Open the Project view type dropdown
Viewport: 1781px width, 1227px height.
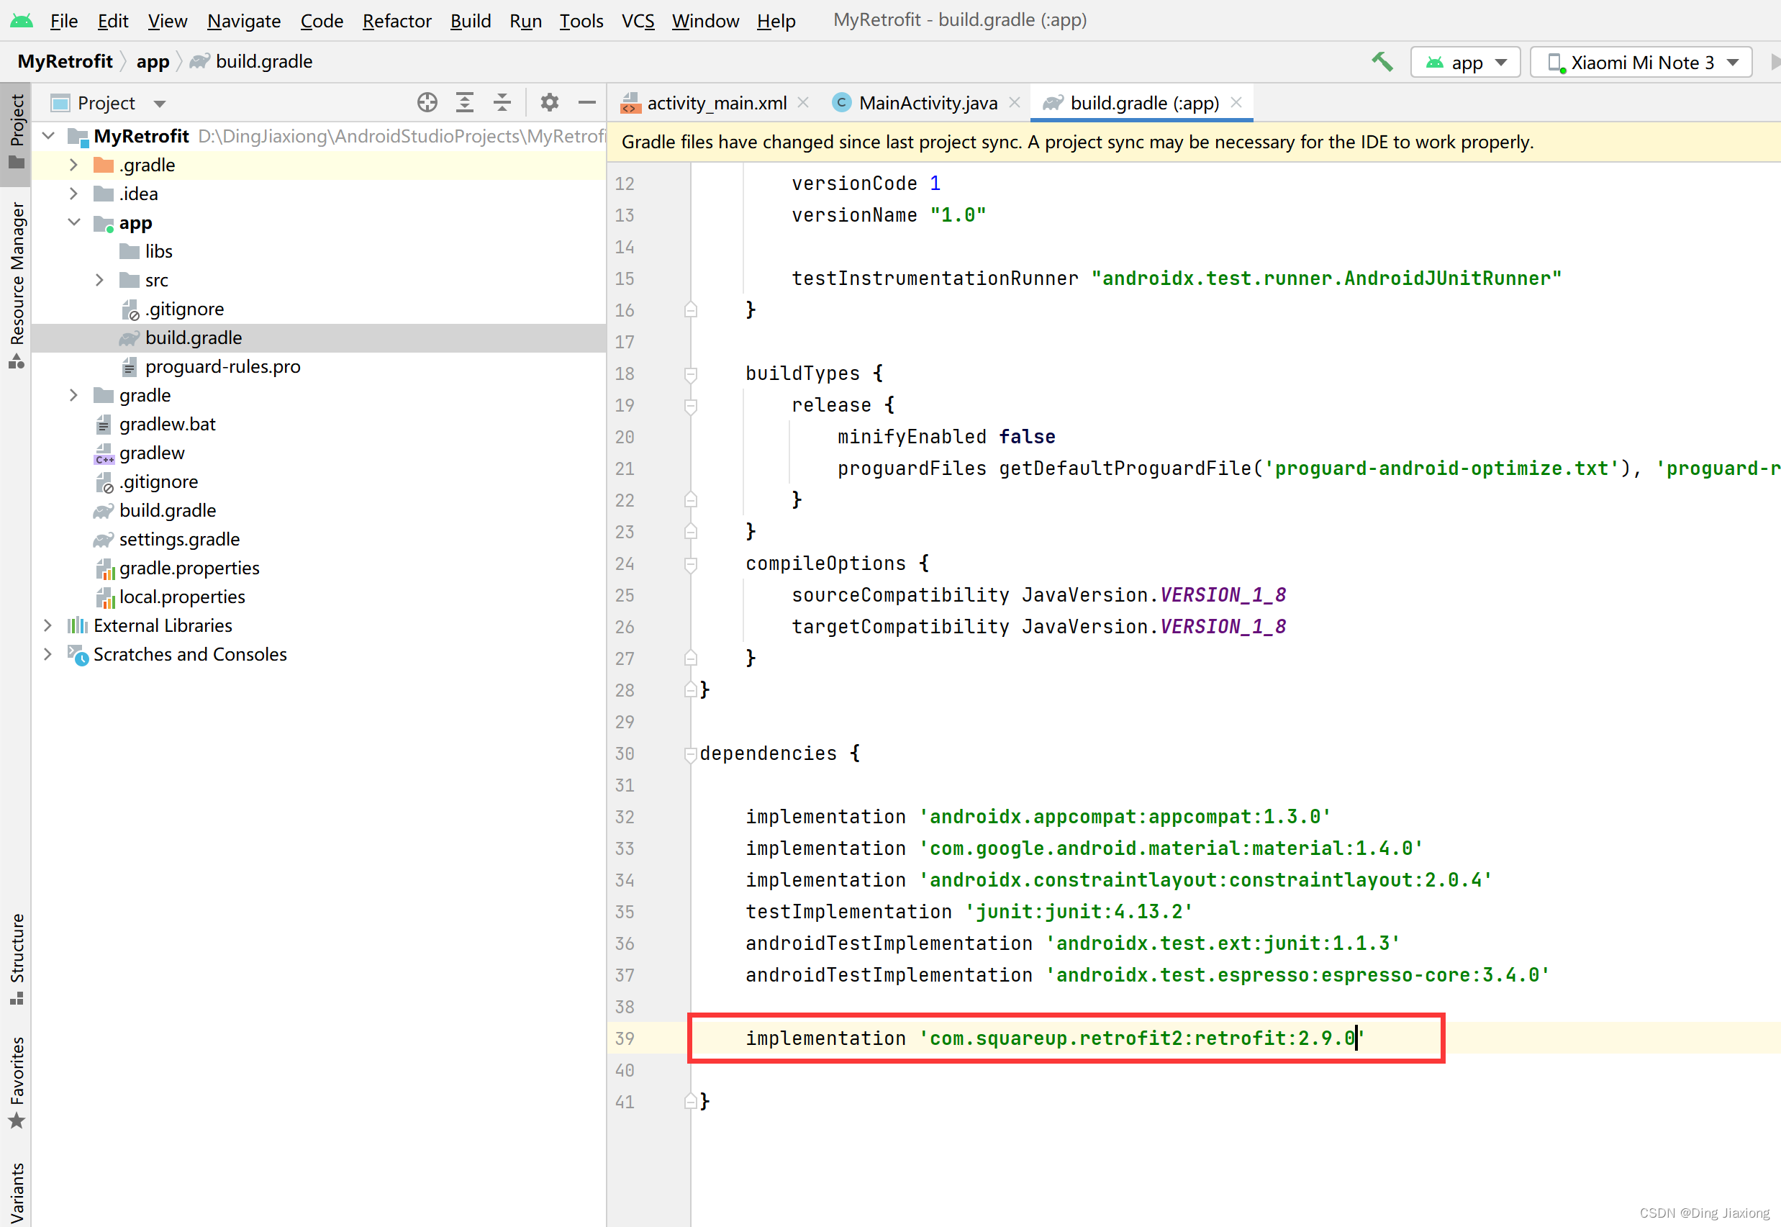tap(159, 104)
